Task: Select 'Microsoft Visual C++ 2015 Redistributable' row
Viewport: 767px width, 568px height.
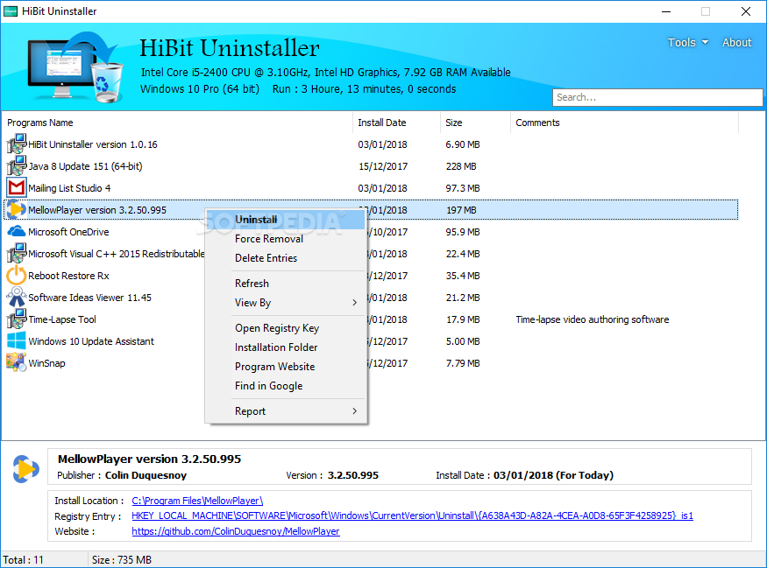Action: click(371, 254)
